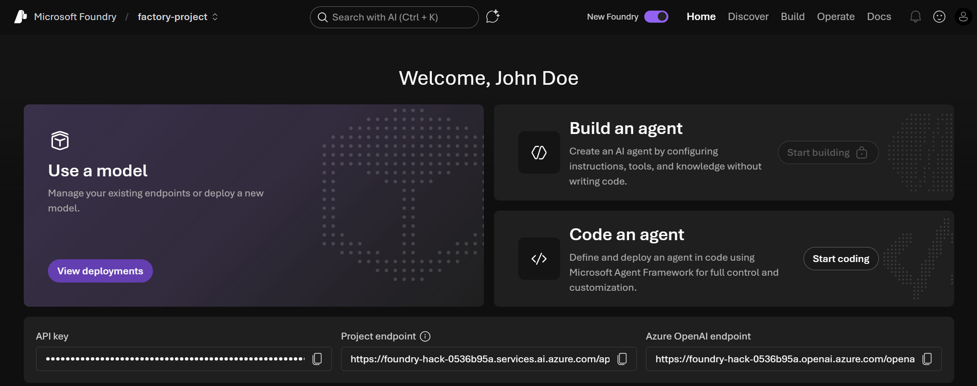This screenshot has width=977, height=386.
Task: Open the Operate tab
Action: tap(836, 17)
